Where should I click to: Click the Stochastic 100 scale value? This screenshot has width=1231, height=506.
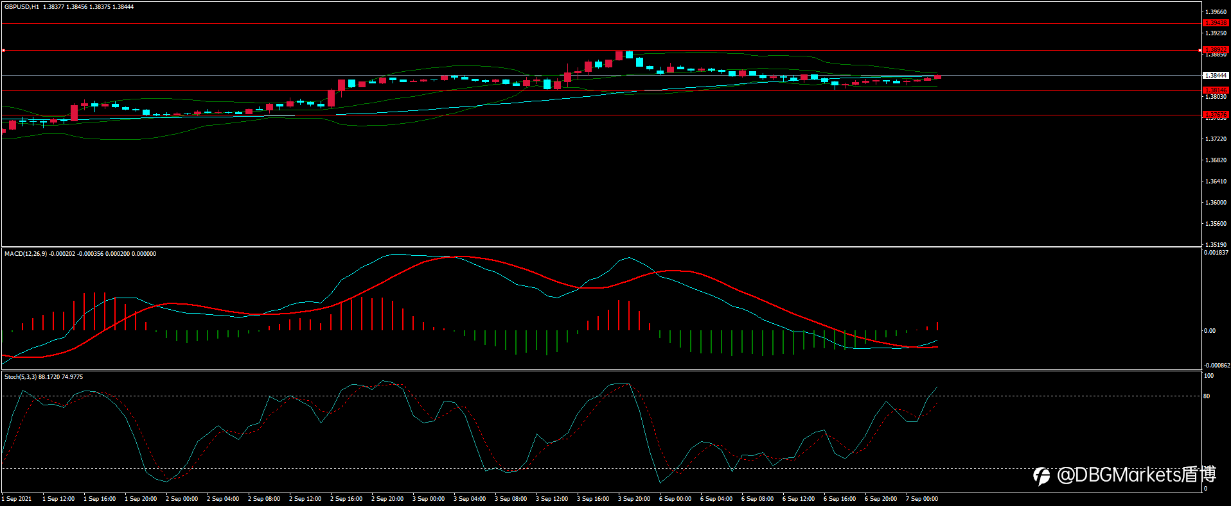pyautogui.click(x=1209, y=376)
